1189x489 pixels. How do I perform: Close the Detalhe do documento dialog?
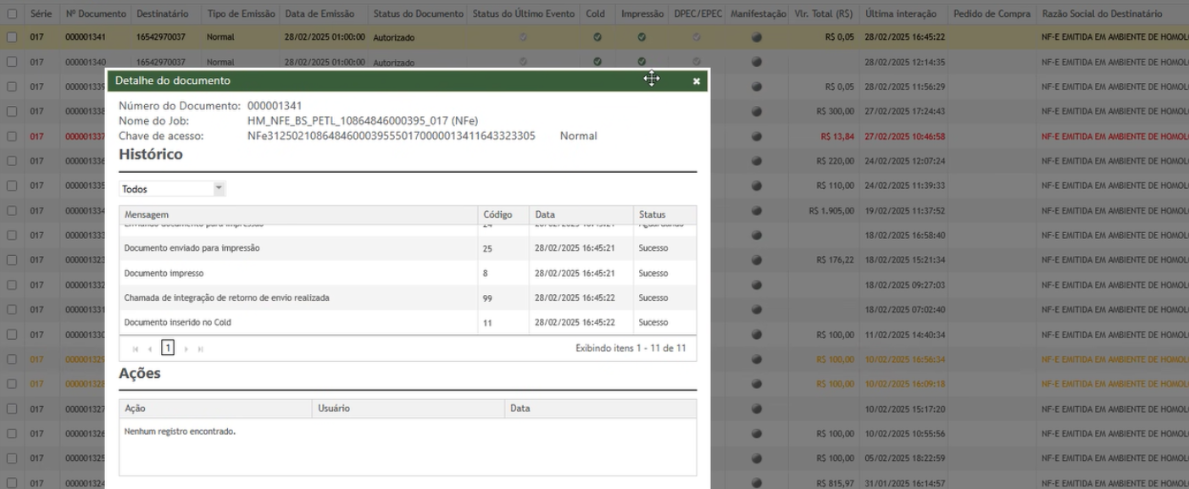coord(696,81)
